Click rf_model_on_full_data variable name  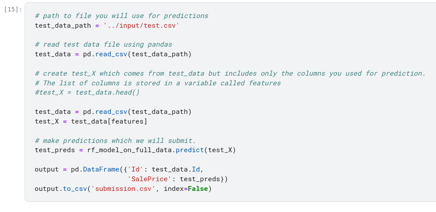click(129, 150)
